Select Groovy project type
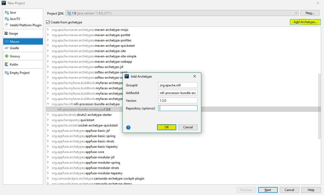Screen dimensions: 324x195 (23, 56)
